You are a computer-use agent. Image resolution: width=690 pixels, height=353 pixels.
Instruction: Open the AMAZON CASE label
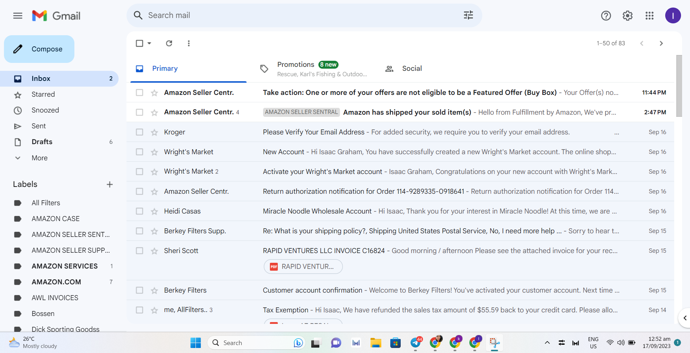(59, 219)
